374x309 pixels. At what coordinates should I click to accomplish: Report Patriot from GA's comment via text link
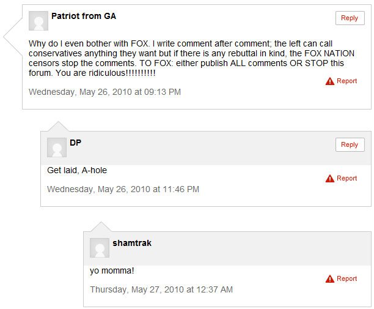point(346,81)
